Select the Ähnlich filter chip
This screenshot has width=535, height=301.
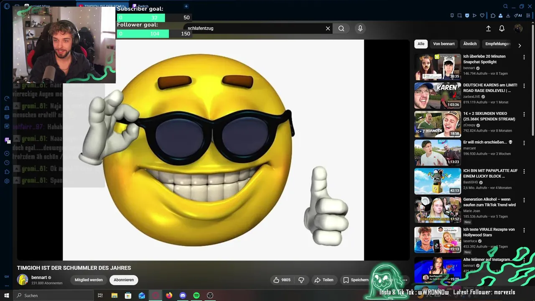pos(470,44)
